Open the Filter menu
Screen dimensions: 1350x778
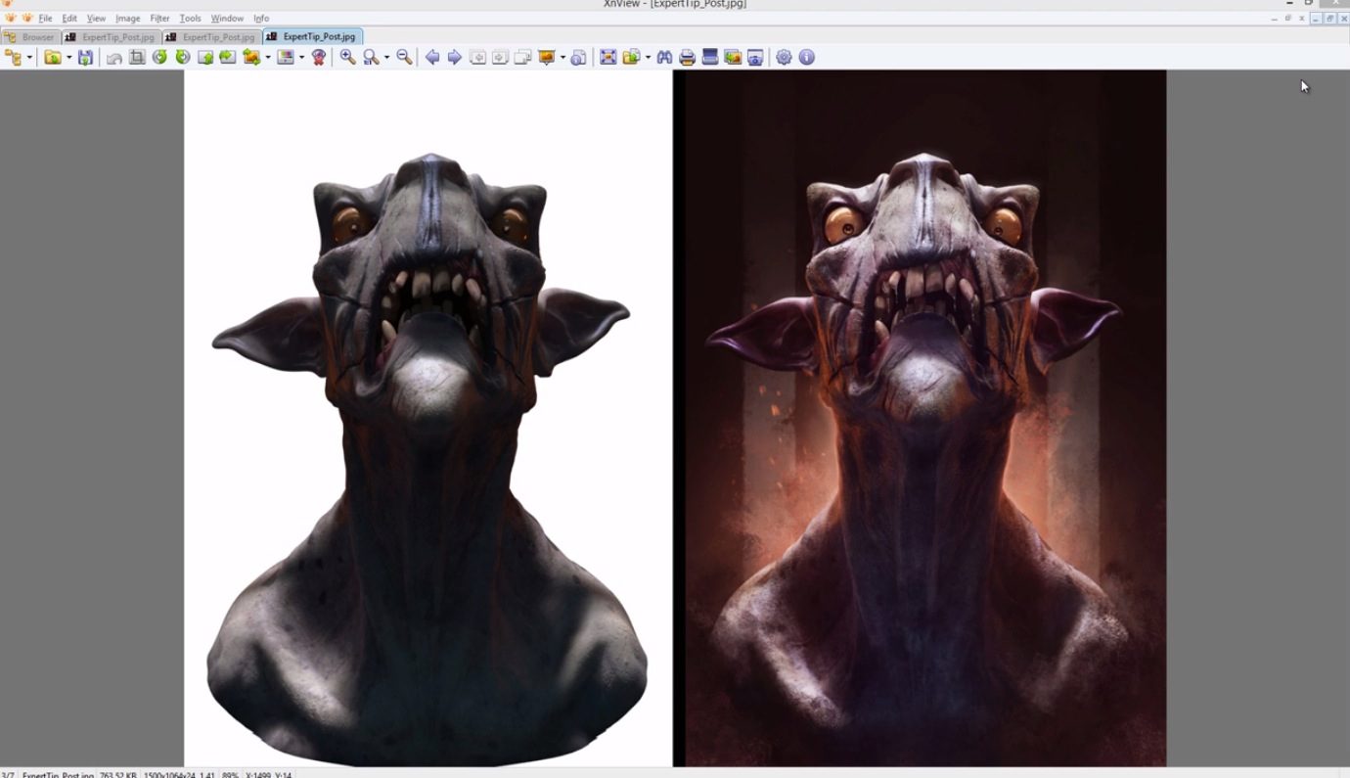158,18
